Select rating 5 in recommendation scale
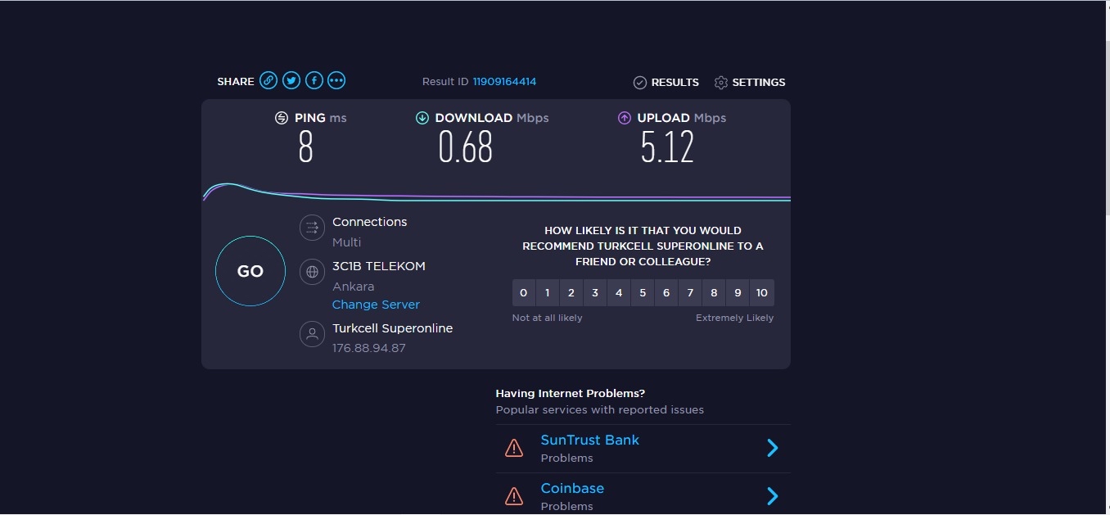The height and width of the screenshot is (515, 1110). (643, 293)
